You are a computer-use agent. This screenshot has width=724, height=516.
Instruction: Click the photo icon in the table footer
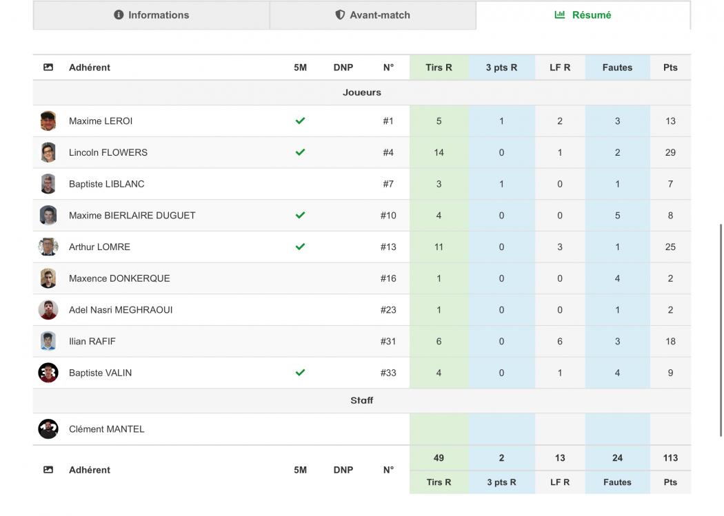tap(48, 470)
